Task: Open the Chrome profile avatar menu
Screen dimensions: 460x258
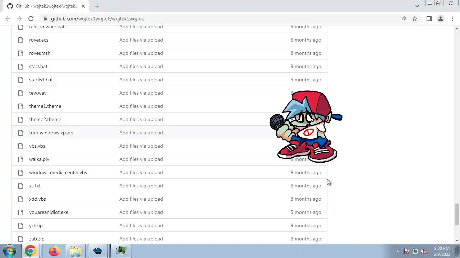Action: tap(441, 19)
